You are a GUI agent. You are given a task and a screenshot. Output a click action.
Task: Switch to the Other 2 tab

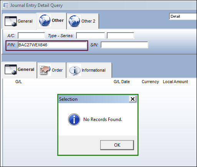tap(83, 21)
